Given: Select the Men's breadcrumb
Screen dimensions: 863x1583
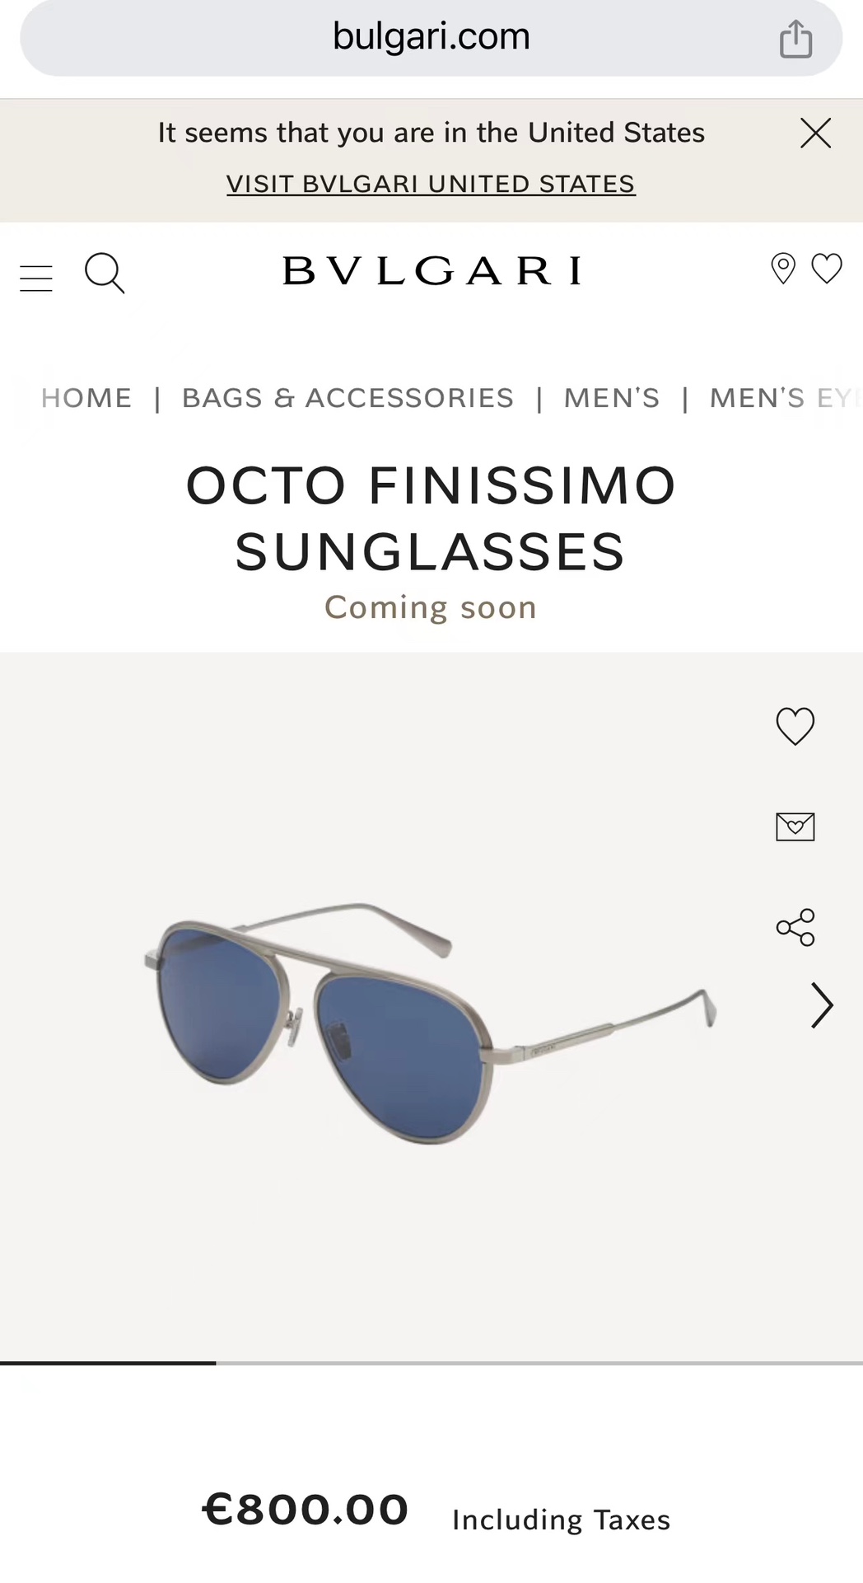Looking at the screenshot, I should [x=612, y=398].
